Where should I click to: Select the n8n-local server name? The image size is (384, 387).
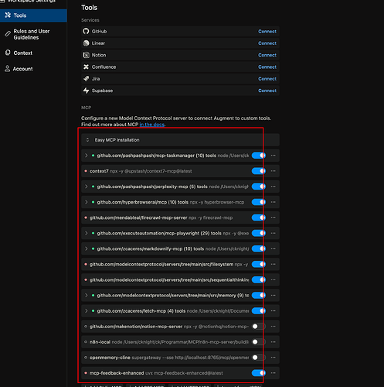(100, 342)
